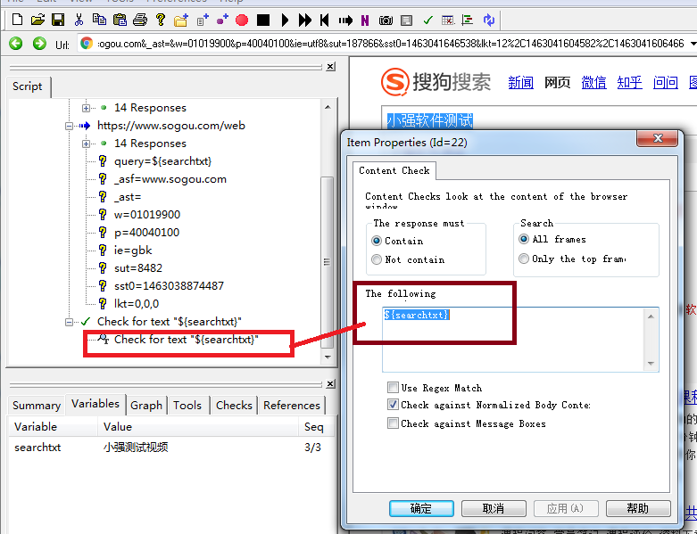Select the All frames radio option

(x=524, y=239)
